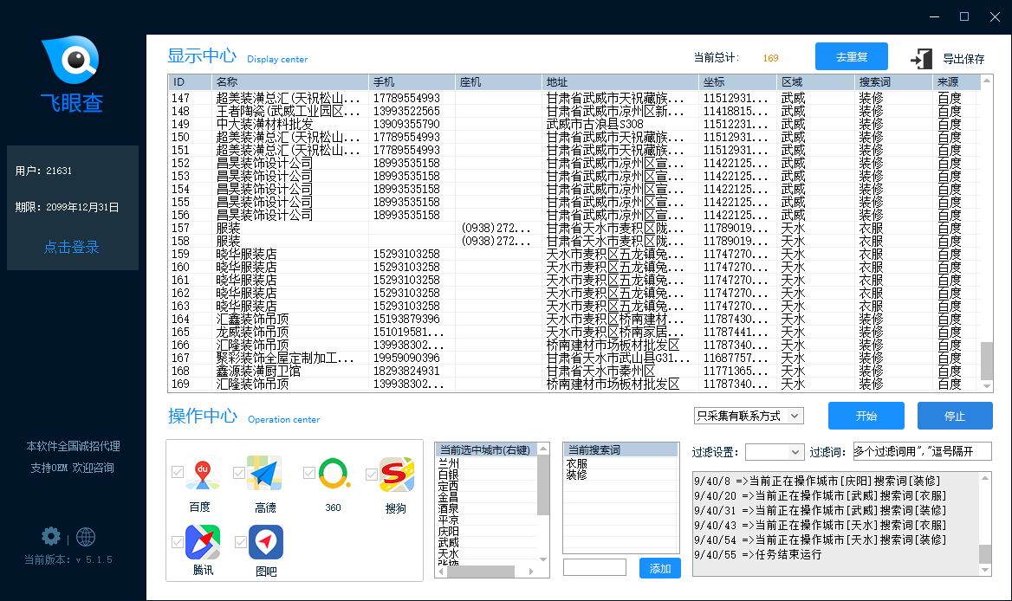This screenshot has width=1012, height=601.
Task: Sort the table by 地址 column header
Action: (620, 82)
